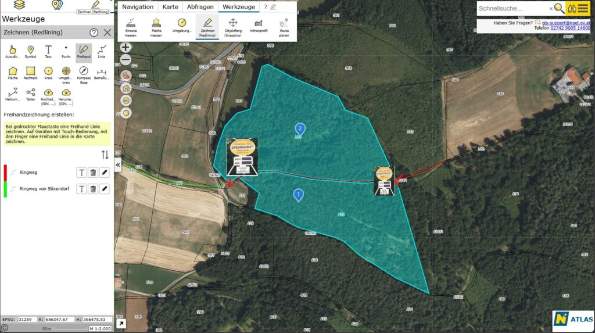Zoom in with the plus button
The height and width of the screenshot is (333, 595).
(x=126, y=47)
